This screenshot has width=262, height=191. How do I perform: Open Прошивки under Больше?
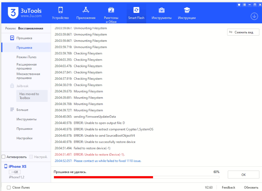pos(24,129)
